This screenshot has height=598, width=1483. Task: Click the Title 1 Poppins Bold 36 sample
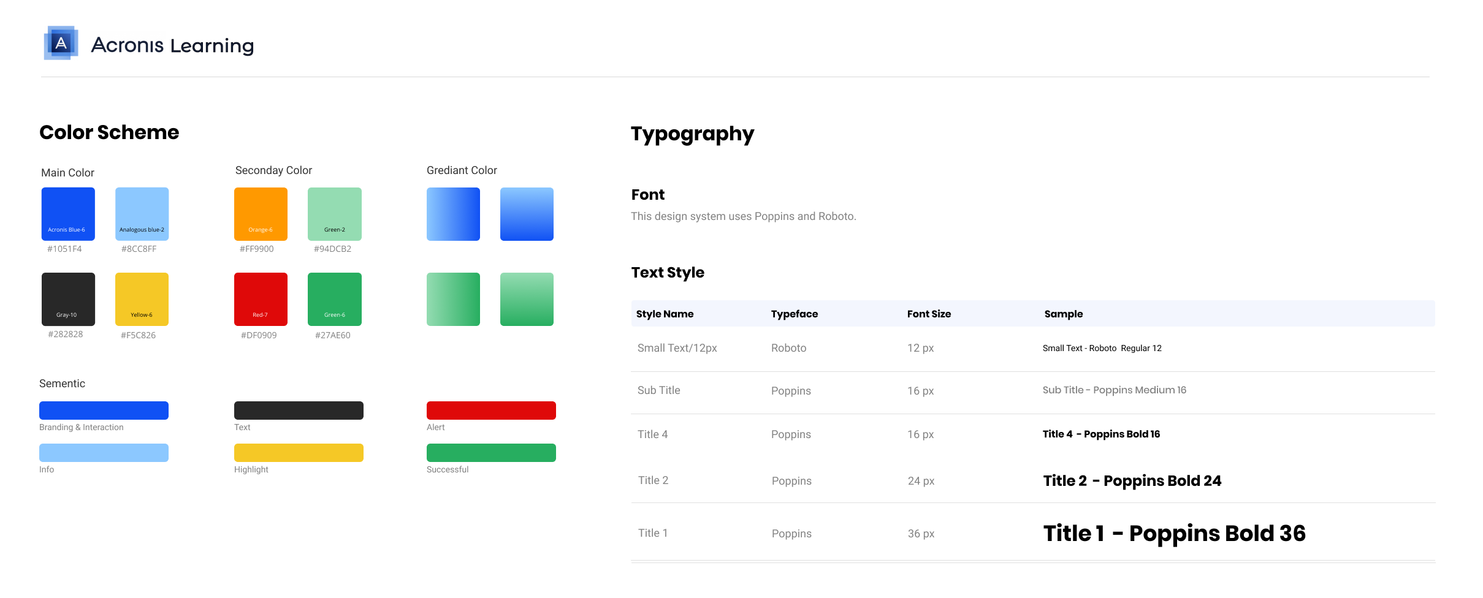pos(1174,533)
